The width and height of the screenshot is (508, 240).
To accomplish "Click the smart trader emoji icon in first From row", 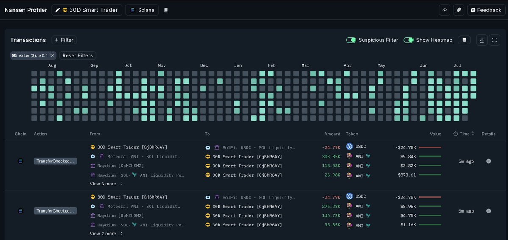I will [x=93, y=147].
